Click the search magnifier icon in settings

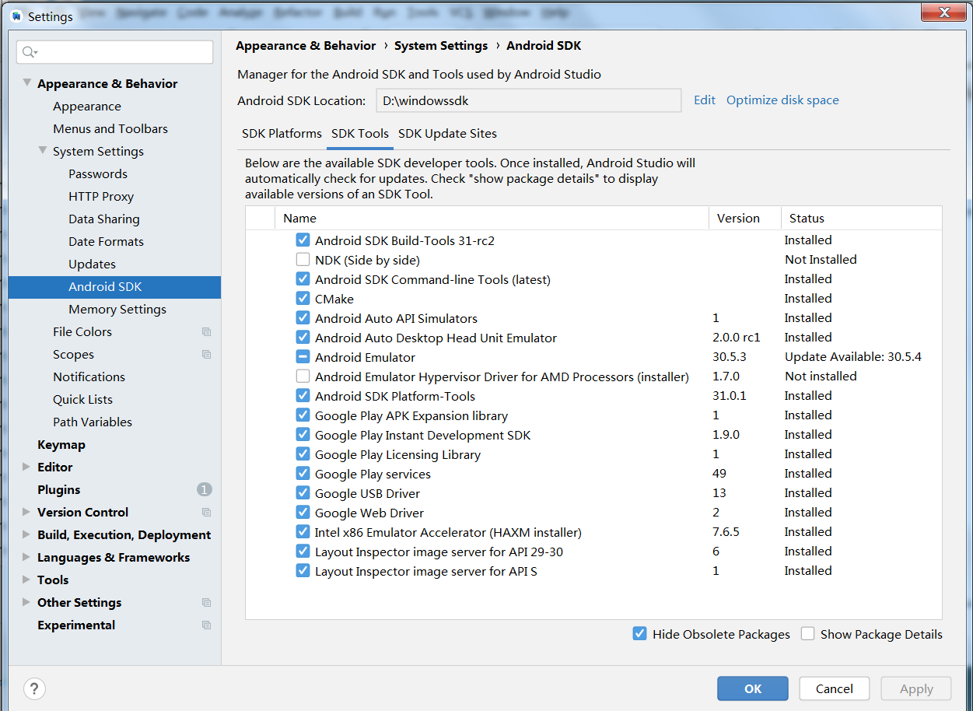click(x=30, y=52)
